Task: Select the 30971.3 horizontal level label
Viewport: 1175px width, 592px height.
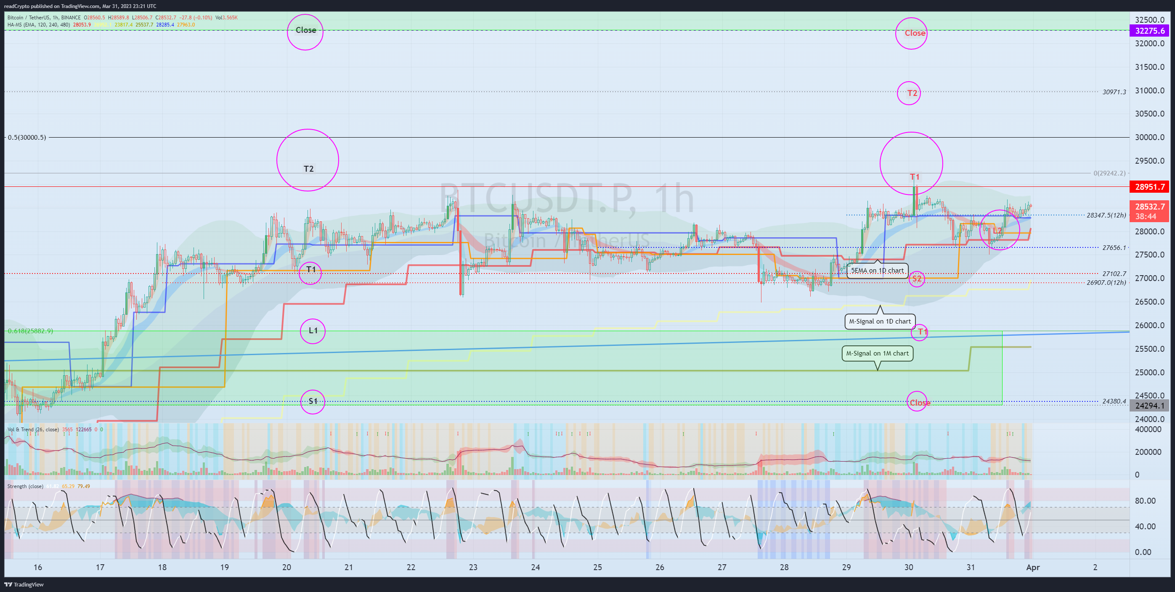Action: (x=1114, y=92)
